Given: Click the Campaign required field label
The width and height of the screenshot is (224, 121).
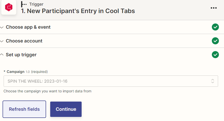Looking at the screenshot, I should 25,72.
